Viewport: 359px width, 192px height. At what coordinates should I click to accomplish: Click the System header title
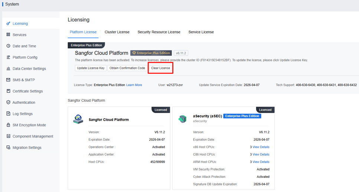(x=12, y=4)
